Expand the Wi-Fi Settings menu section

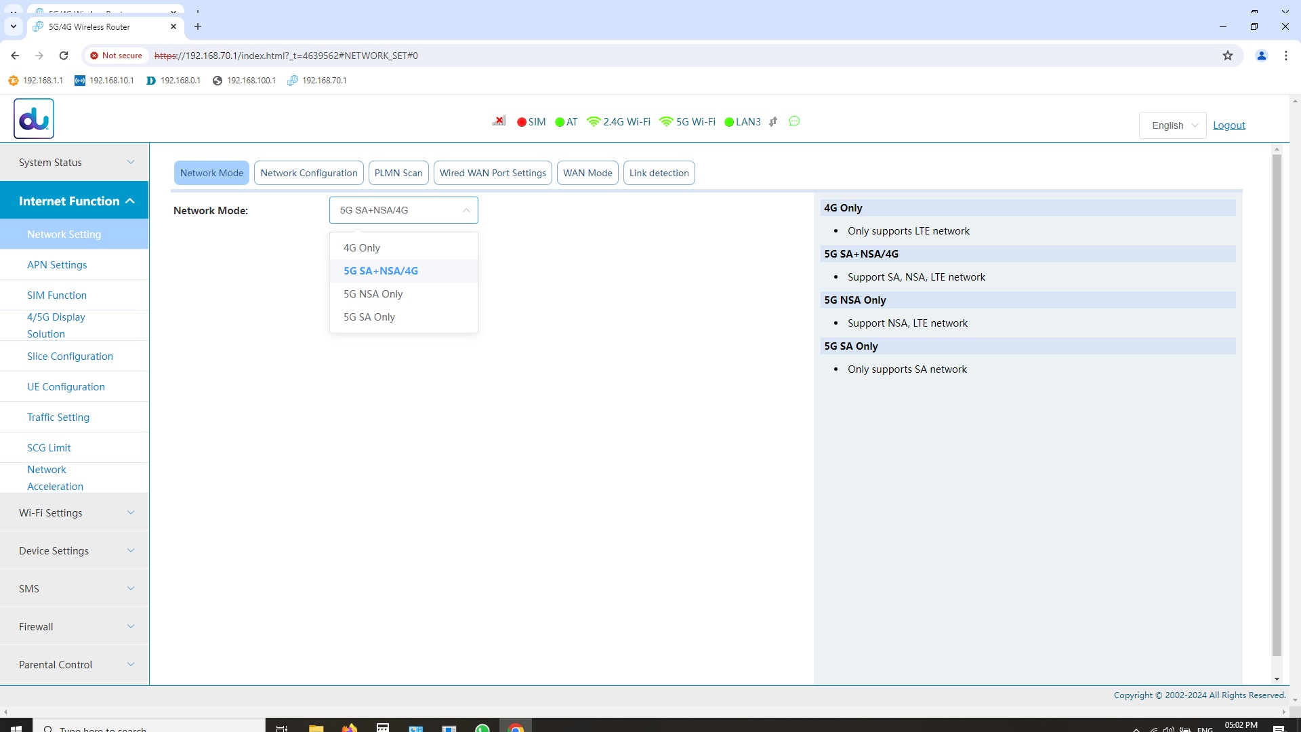click(75, 513)
